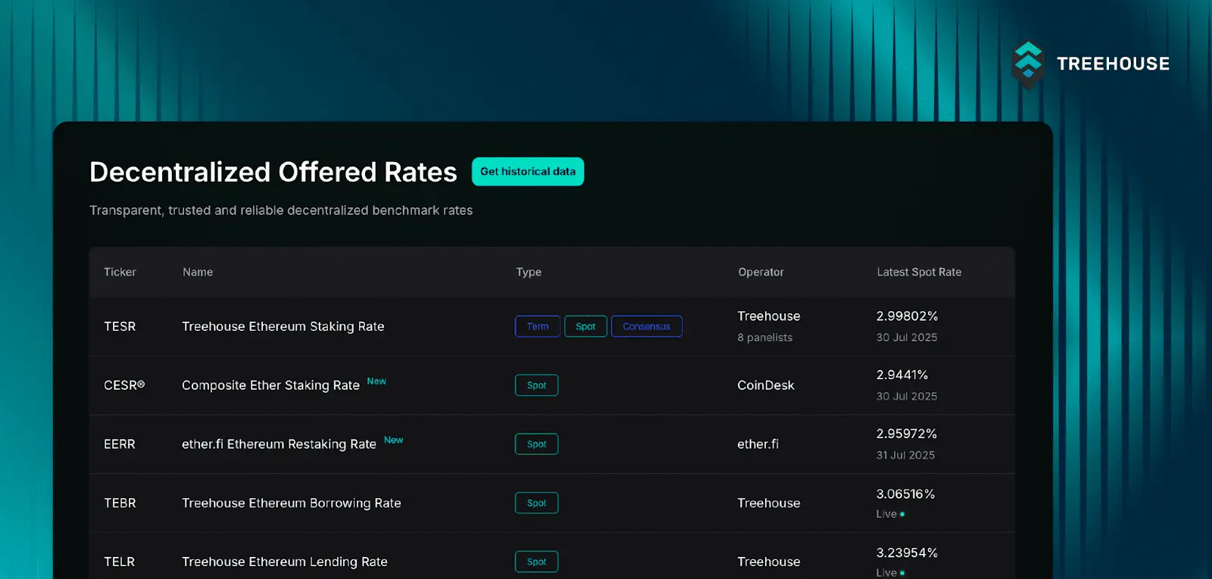This screenshot has height=579, width=1212.
Task: Click the 3.23954% rate value
Action: 907,553
